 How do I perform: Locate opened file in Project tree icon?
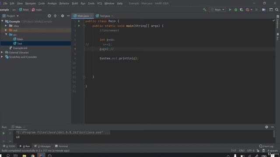tap(49, 16)
